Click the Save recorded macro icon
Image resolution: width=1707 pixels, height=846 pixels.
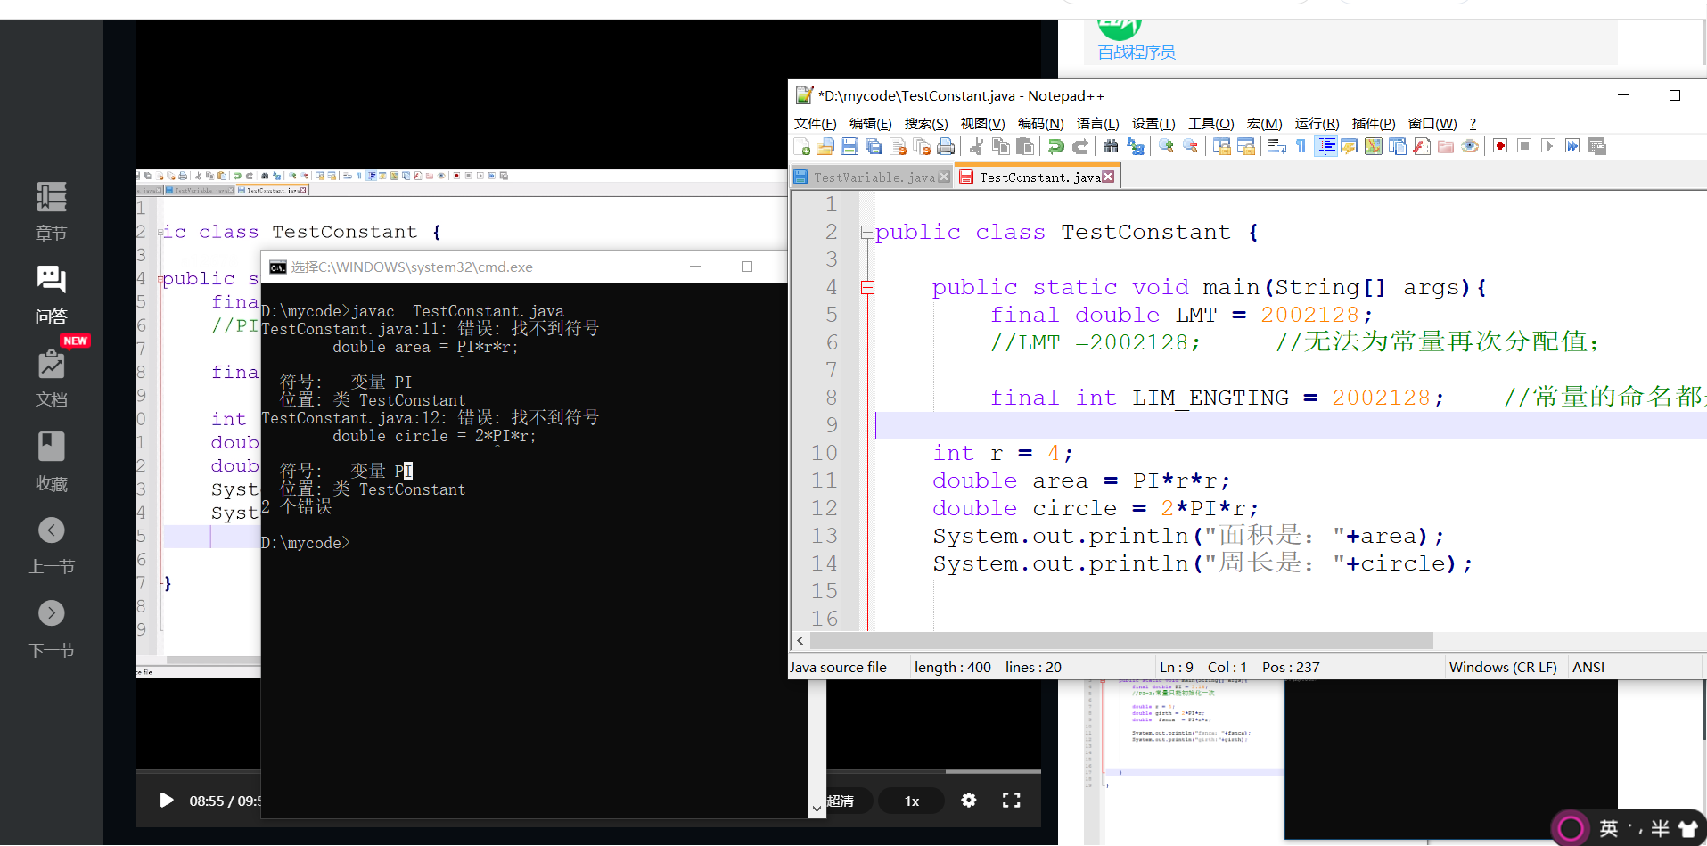click(x=1596, y=146)
